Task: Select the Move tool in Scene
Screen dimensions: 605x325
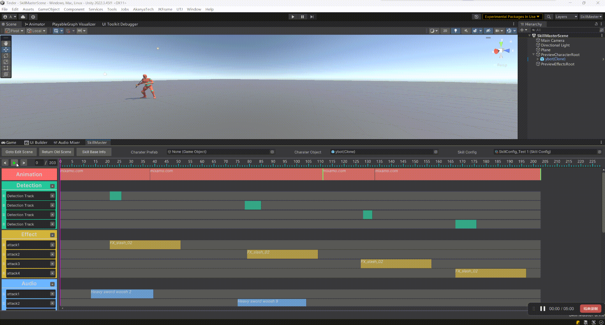Action: pos(6,50)
